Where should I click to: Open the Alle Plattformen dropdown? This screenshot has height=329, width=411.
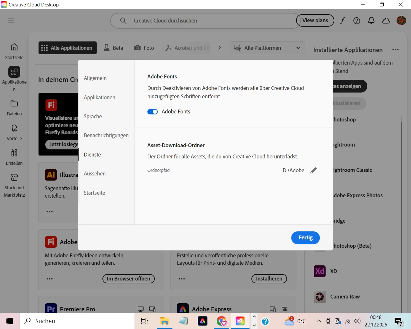coord(267,48)
